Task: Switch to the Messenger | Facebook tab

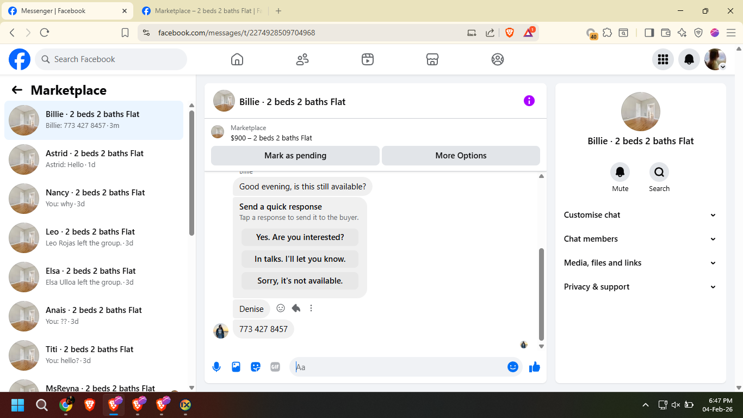Action: click(67, 11)
